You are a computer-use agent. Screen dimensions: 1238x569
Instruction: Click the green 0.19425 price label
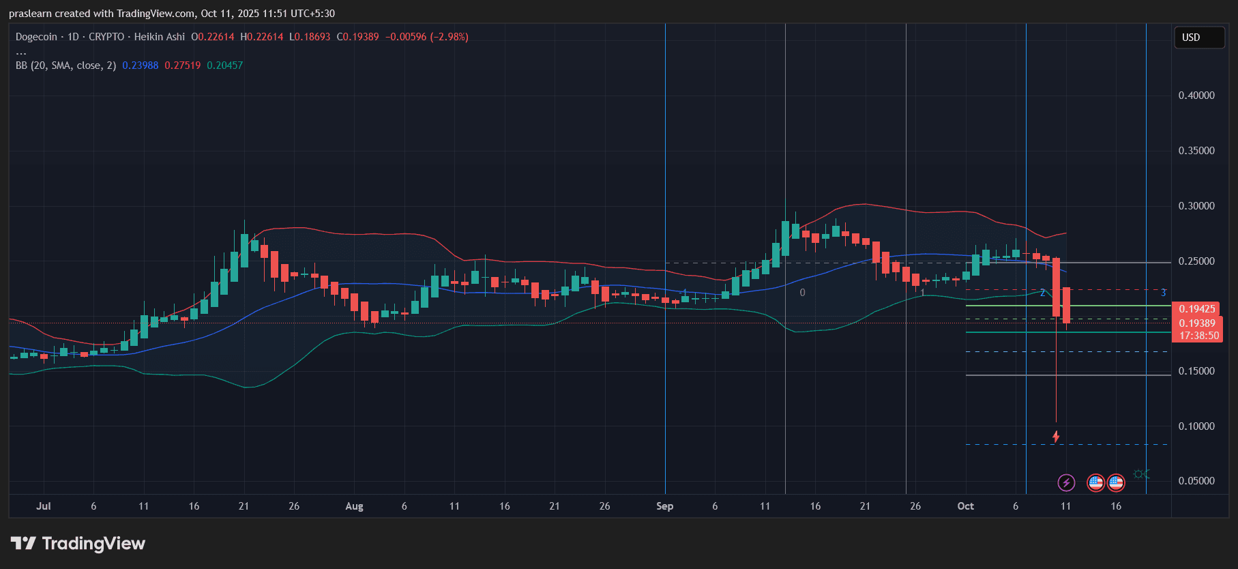1197,309
